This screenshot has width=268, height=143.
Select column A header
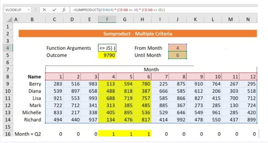pos(16,20)
